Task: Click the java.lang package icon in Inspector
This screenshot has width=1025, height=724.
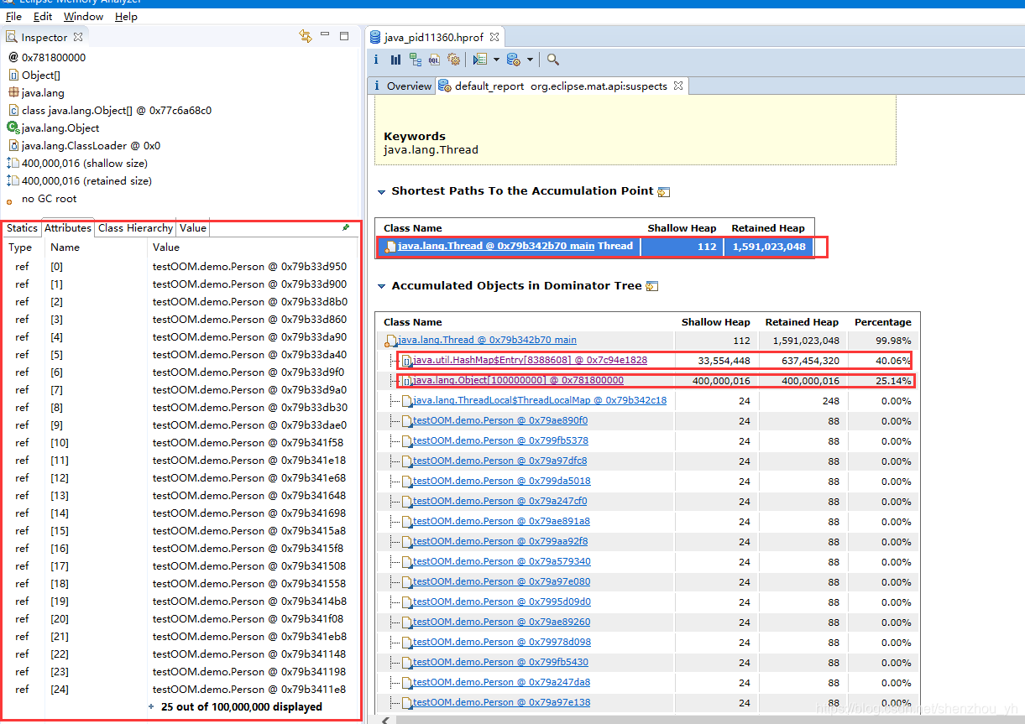Action: [x=13, y=92]
